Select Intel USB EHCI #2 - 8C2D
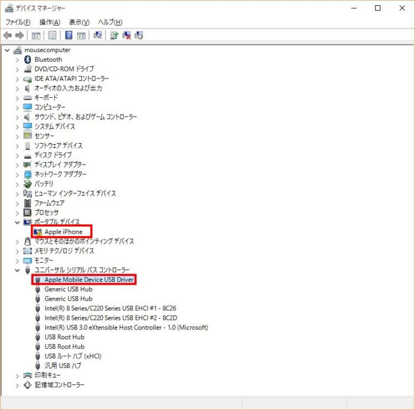This screenshot has height=410, width=415. click(111, 318)
